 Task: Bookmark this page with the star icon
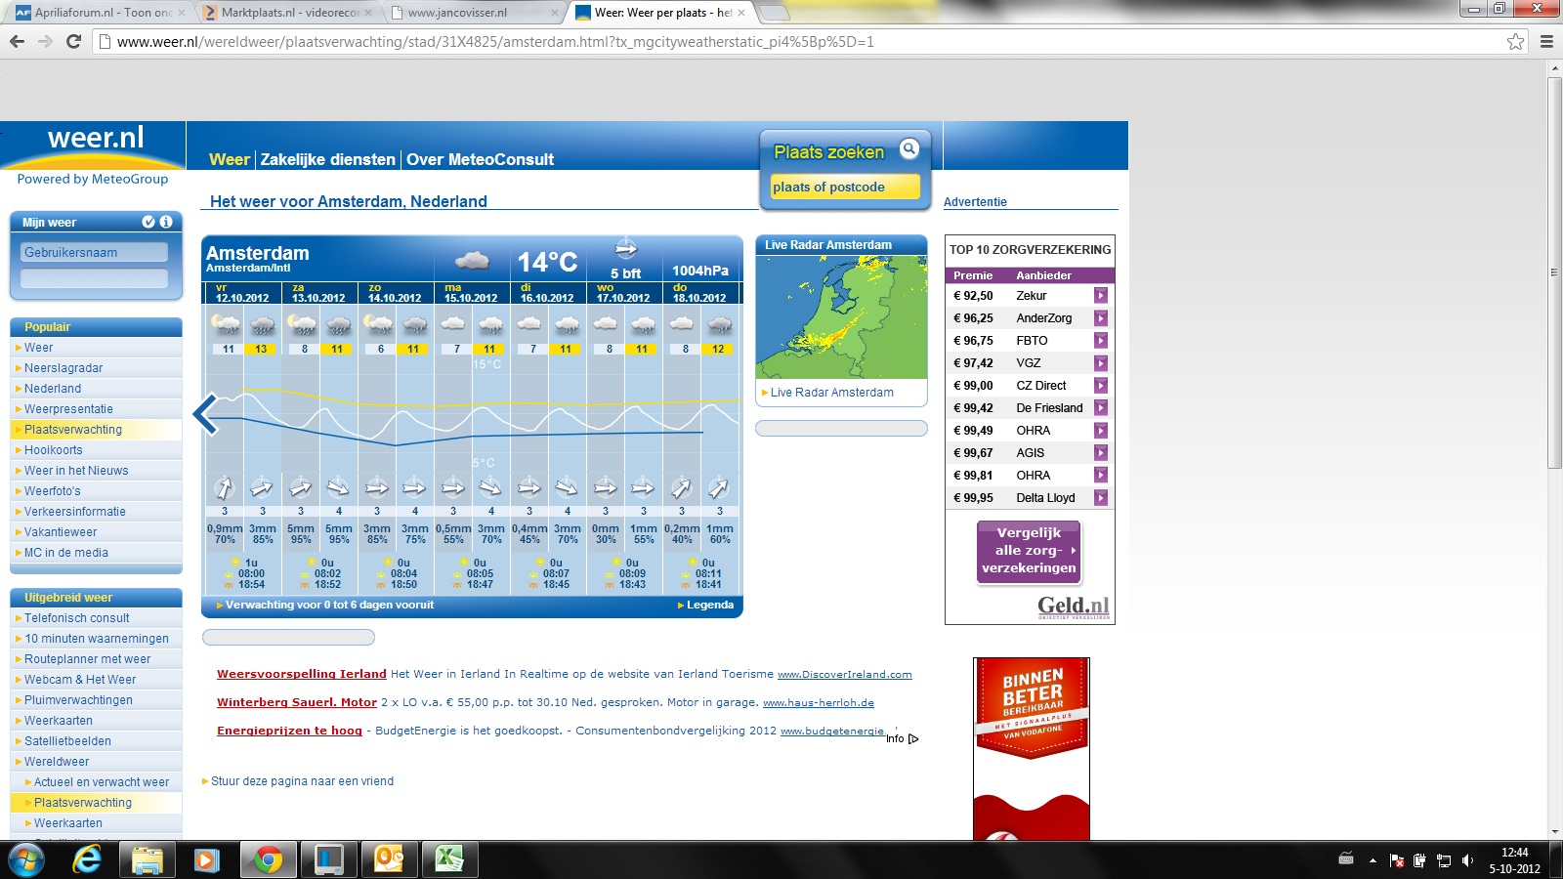coord(1515,41)
